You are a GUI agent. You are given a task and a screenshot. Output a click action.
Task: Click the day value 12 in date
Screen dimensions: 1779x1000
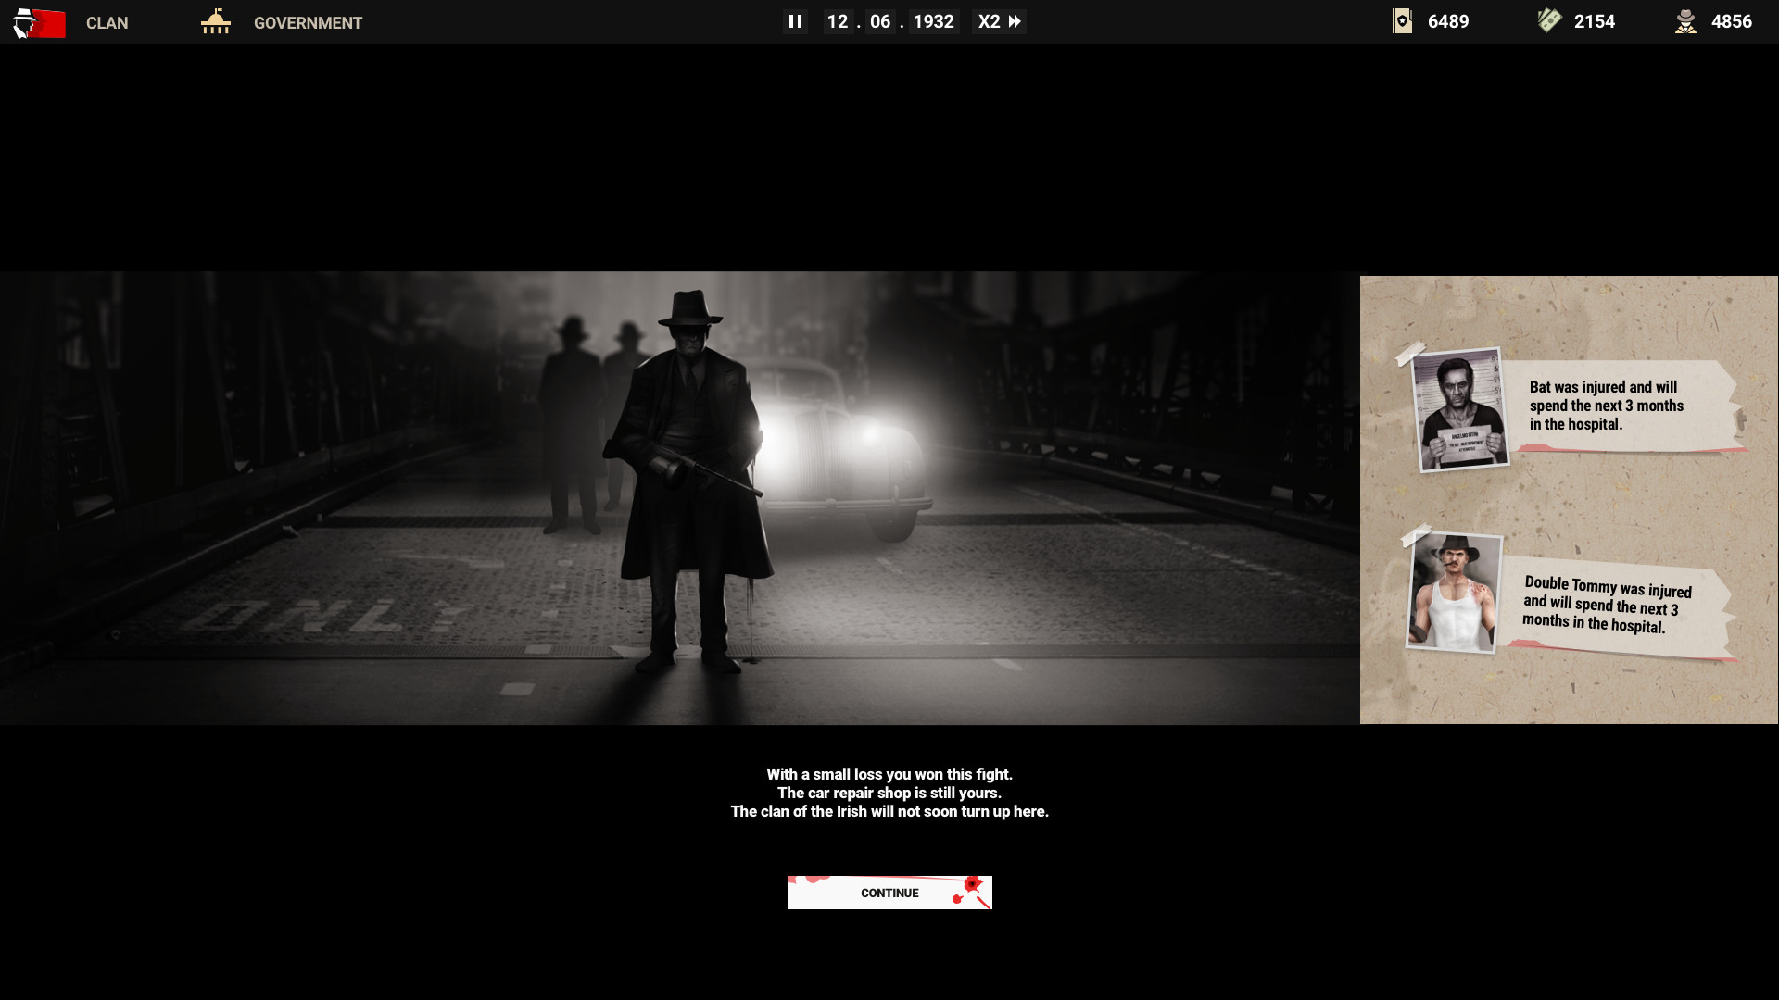[x=837, y=21]
